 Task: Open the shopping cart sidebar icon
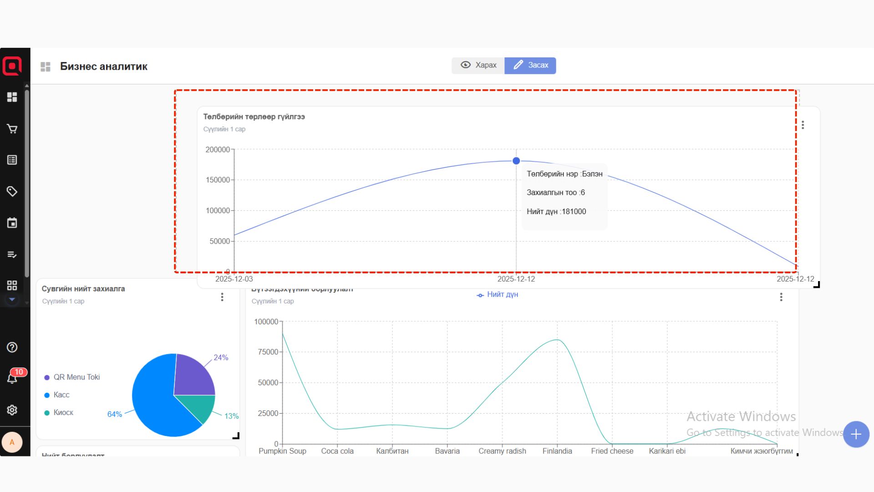click(x=12, y=129)
